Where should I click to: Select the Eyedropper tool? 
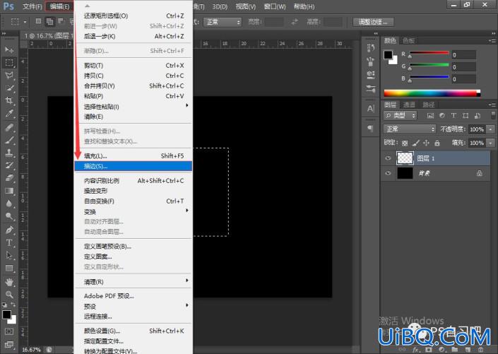[9, 114]
